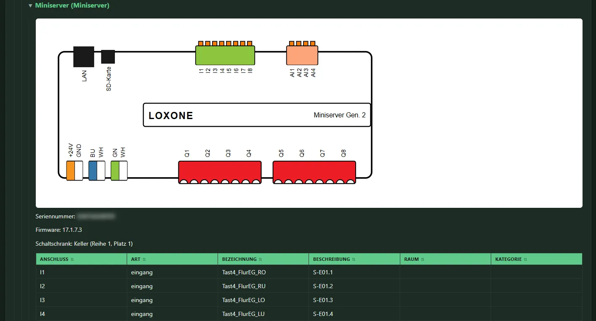Click the Kategorie column sort icon
This screenshot has height=321, width=596.
click(x=525, y=260)
